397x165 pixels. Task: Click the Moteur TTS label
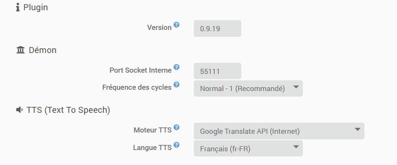coord(153,130)
